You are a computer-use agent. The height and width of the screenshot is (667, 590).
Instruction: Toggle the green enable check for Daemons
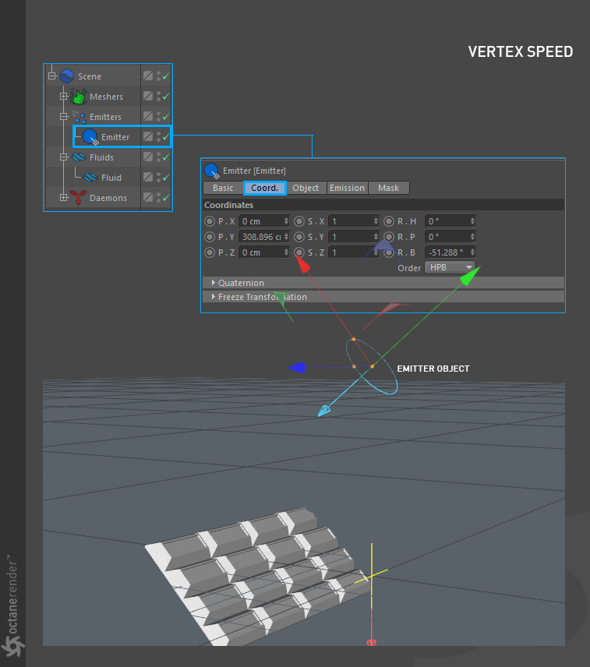coord(166,198)
